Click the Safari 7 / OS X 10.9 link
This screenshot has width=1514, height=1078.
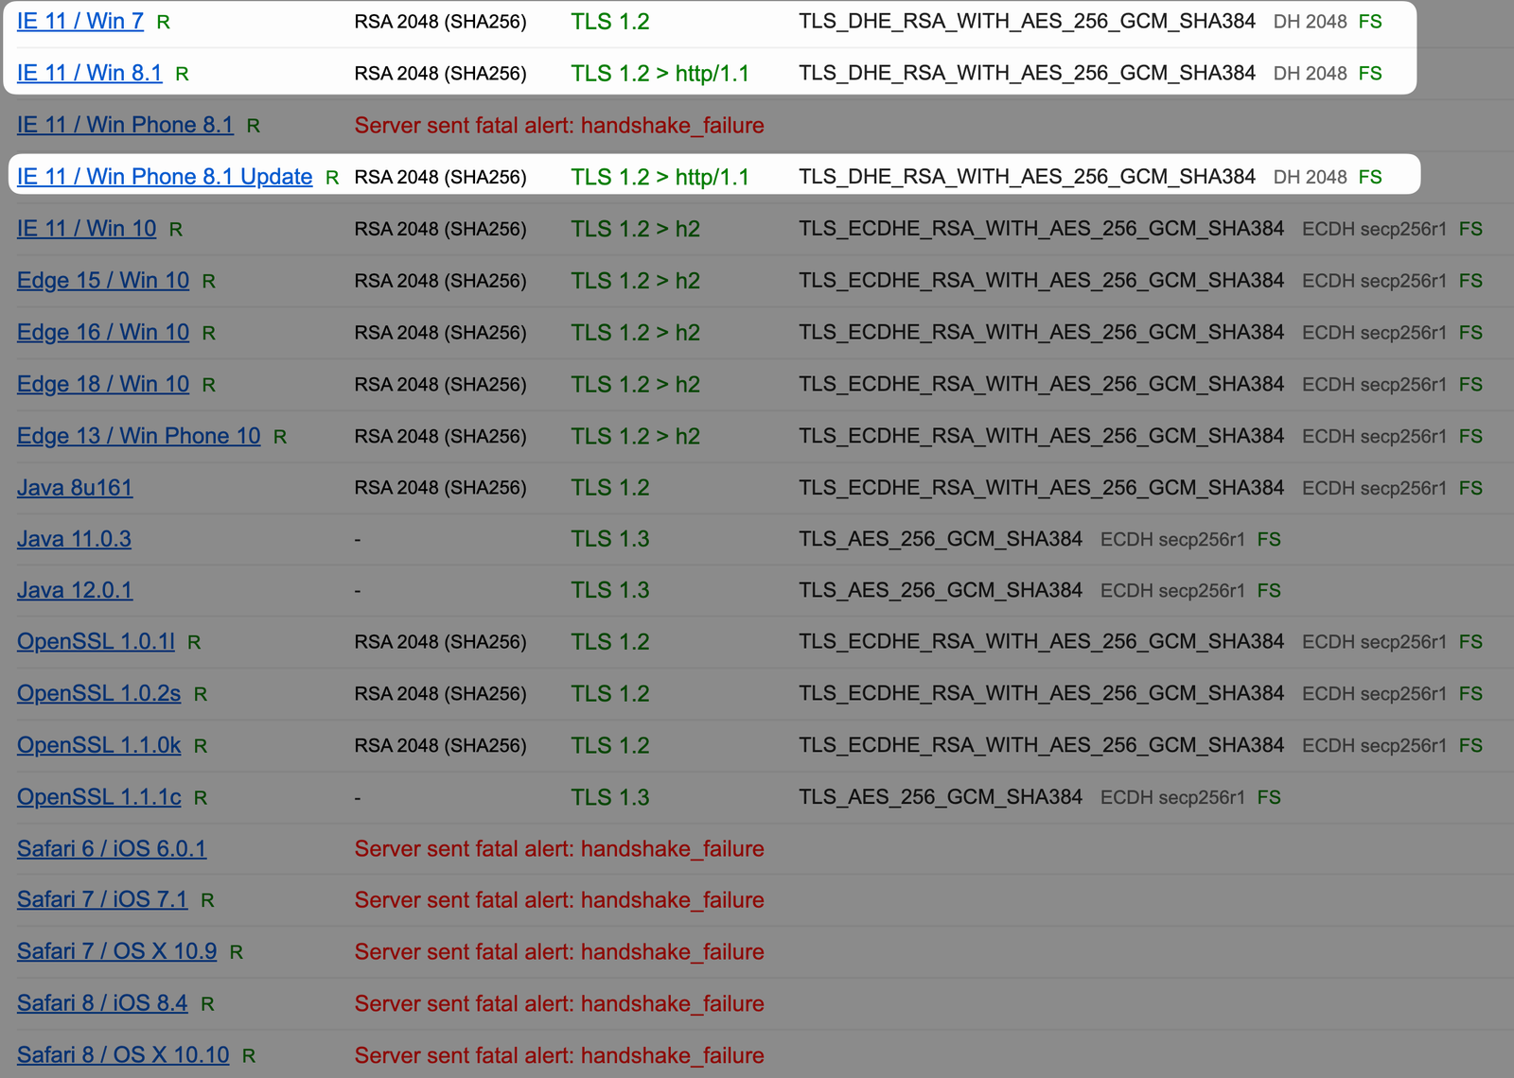(116, 951)
